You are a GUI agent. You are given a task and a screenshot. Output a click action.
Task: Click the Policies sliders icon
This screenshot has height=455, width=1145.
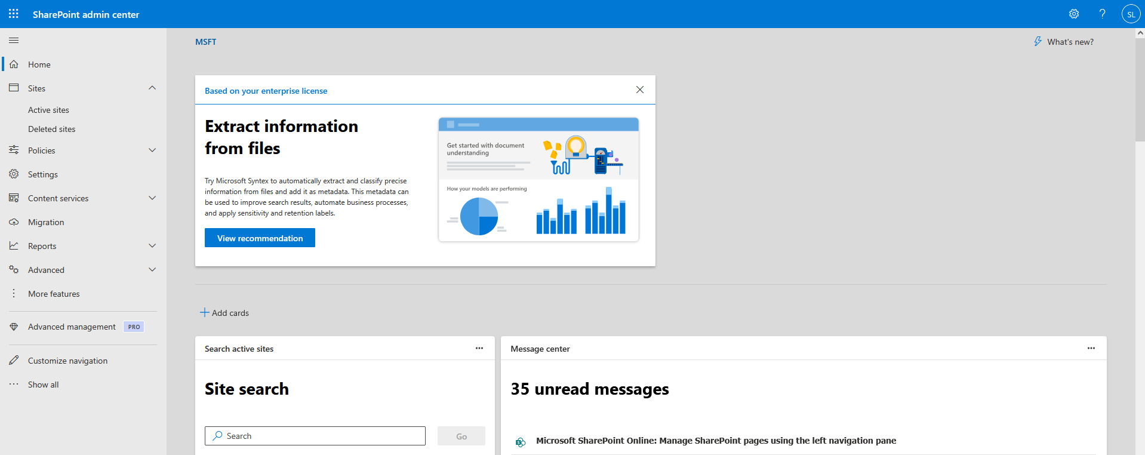(x=14, y=150)
